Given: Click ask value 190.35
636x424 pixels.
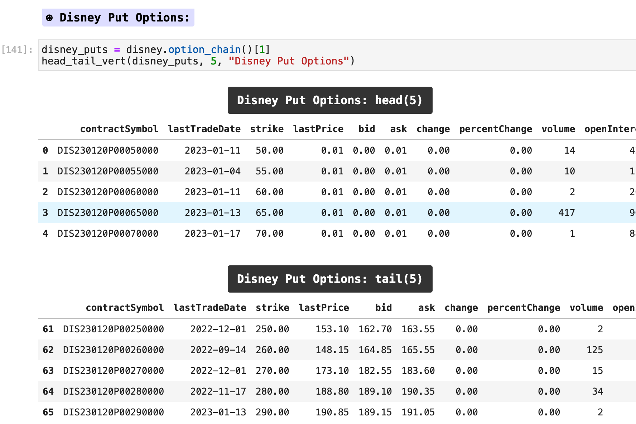Looking at the screenshot, I should click(418, 391).
